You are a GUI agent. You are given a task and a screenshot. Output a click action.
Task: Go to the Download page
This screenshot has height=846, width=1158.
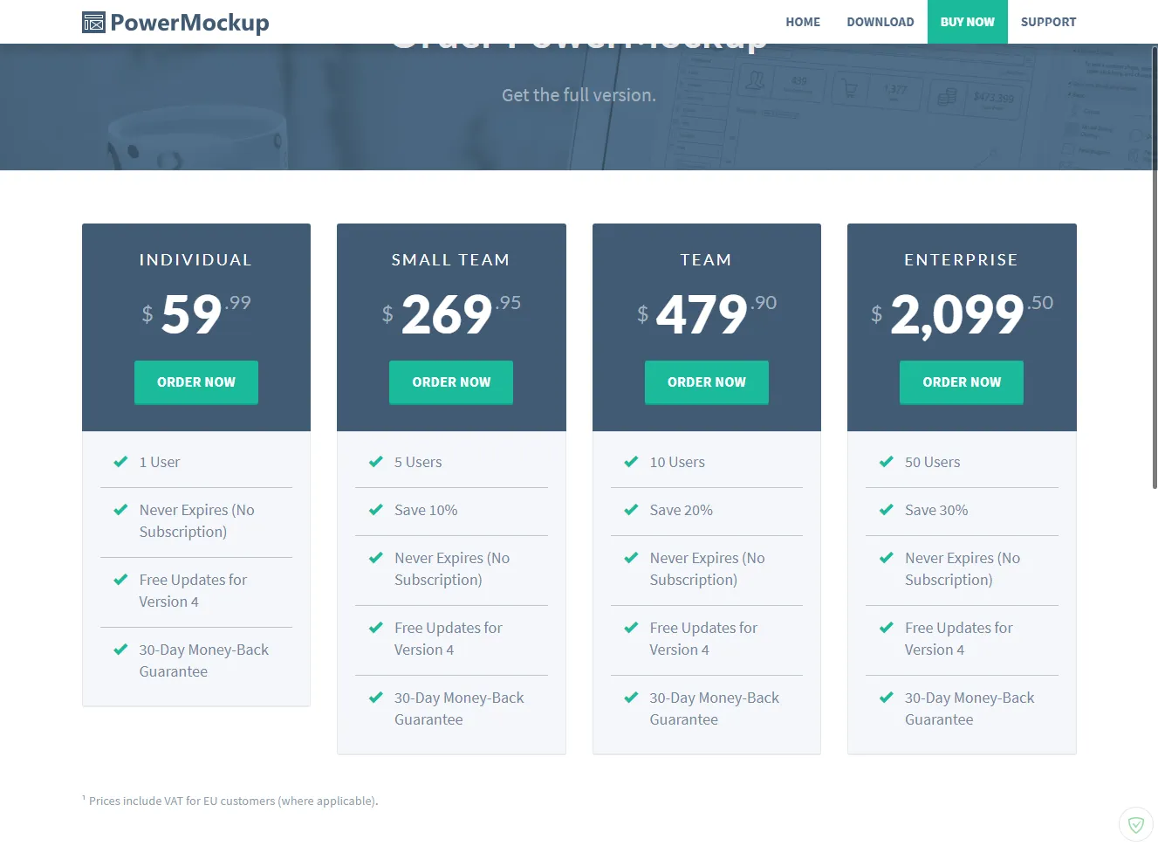[x=880, y=22]
